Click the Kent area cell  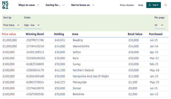pos(76,58)
